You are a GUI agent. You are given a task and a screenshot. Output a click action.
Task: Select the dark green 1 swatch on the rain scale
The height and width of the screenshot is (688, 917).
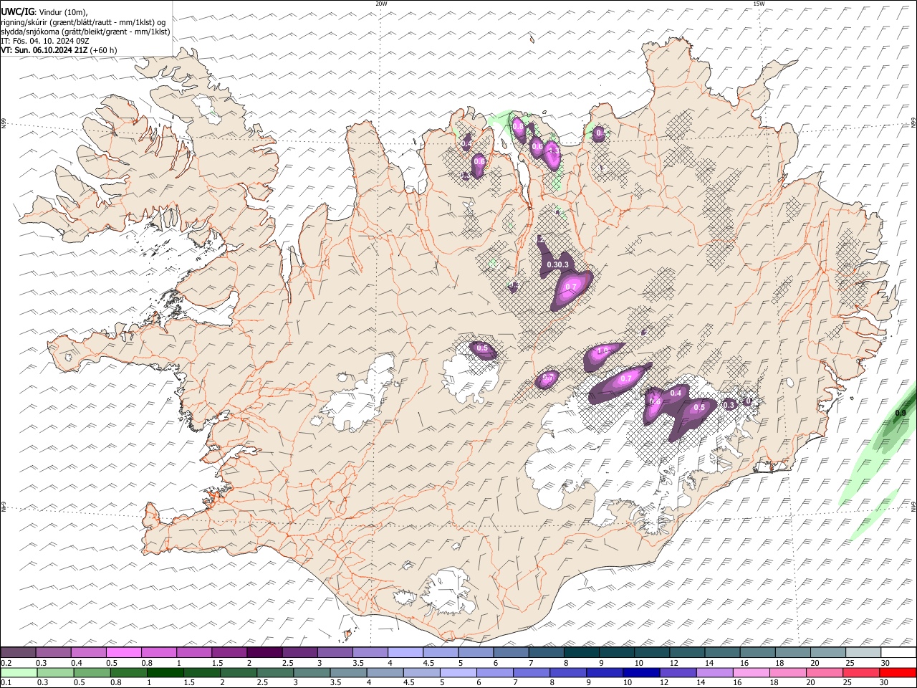point(165,672)
